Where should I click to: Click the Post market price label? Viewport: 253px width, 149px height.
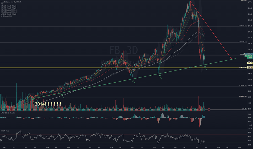point(248,54)
